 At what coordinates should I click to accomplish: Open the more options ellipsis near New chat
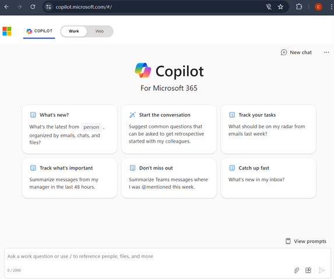coord(326,52)
